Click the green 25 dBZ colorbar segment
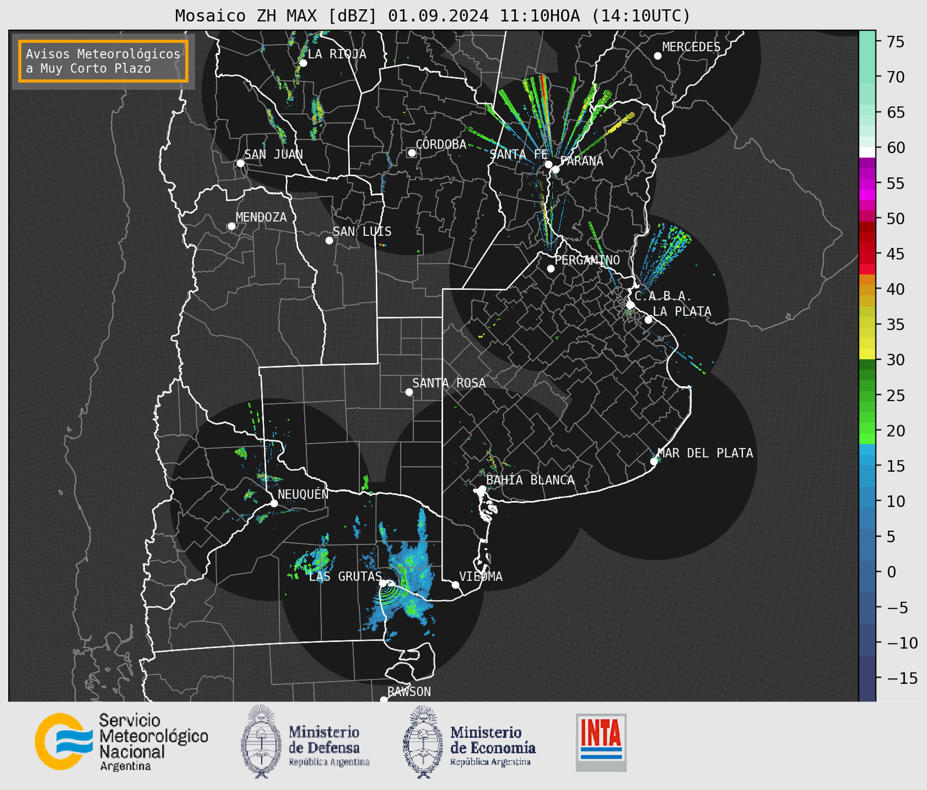 tap(867, 396)
